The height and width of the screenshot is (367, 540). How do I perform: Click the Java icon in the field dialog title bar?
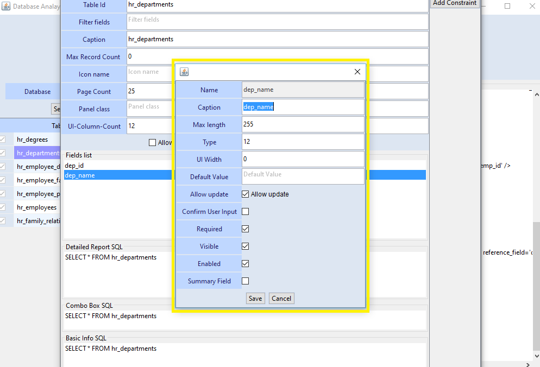tap(184, 72)
